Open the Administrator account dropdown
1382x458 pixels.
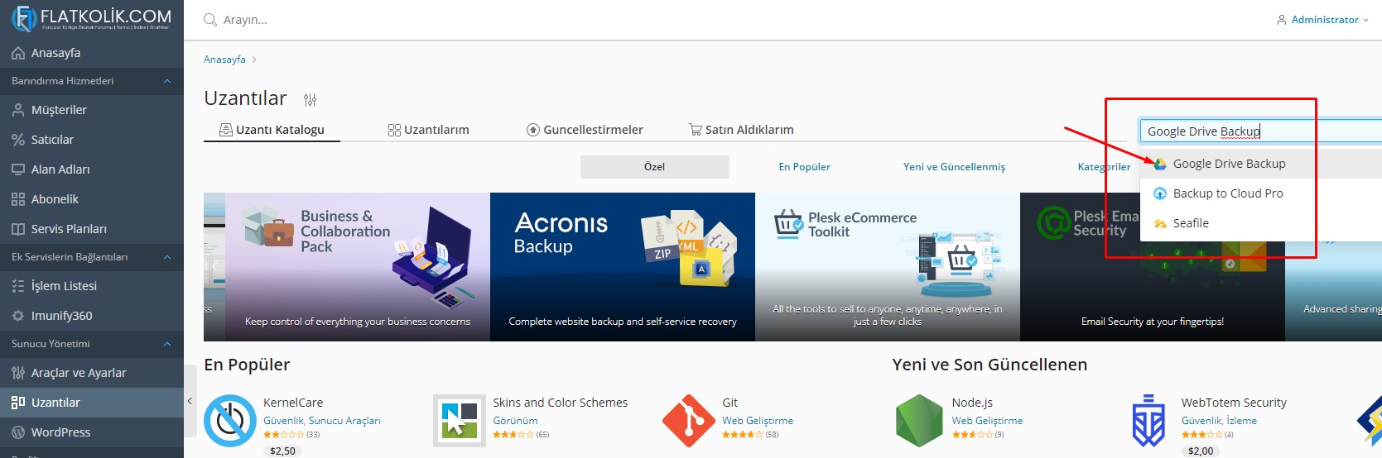tap(1323, 20)
